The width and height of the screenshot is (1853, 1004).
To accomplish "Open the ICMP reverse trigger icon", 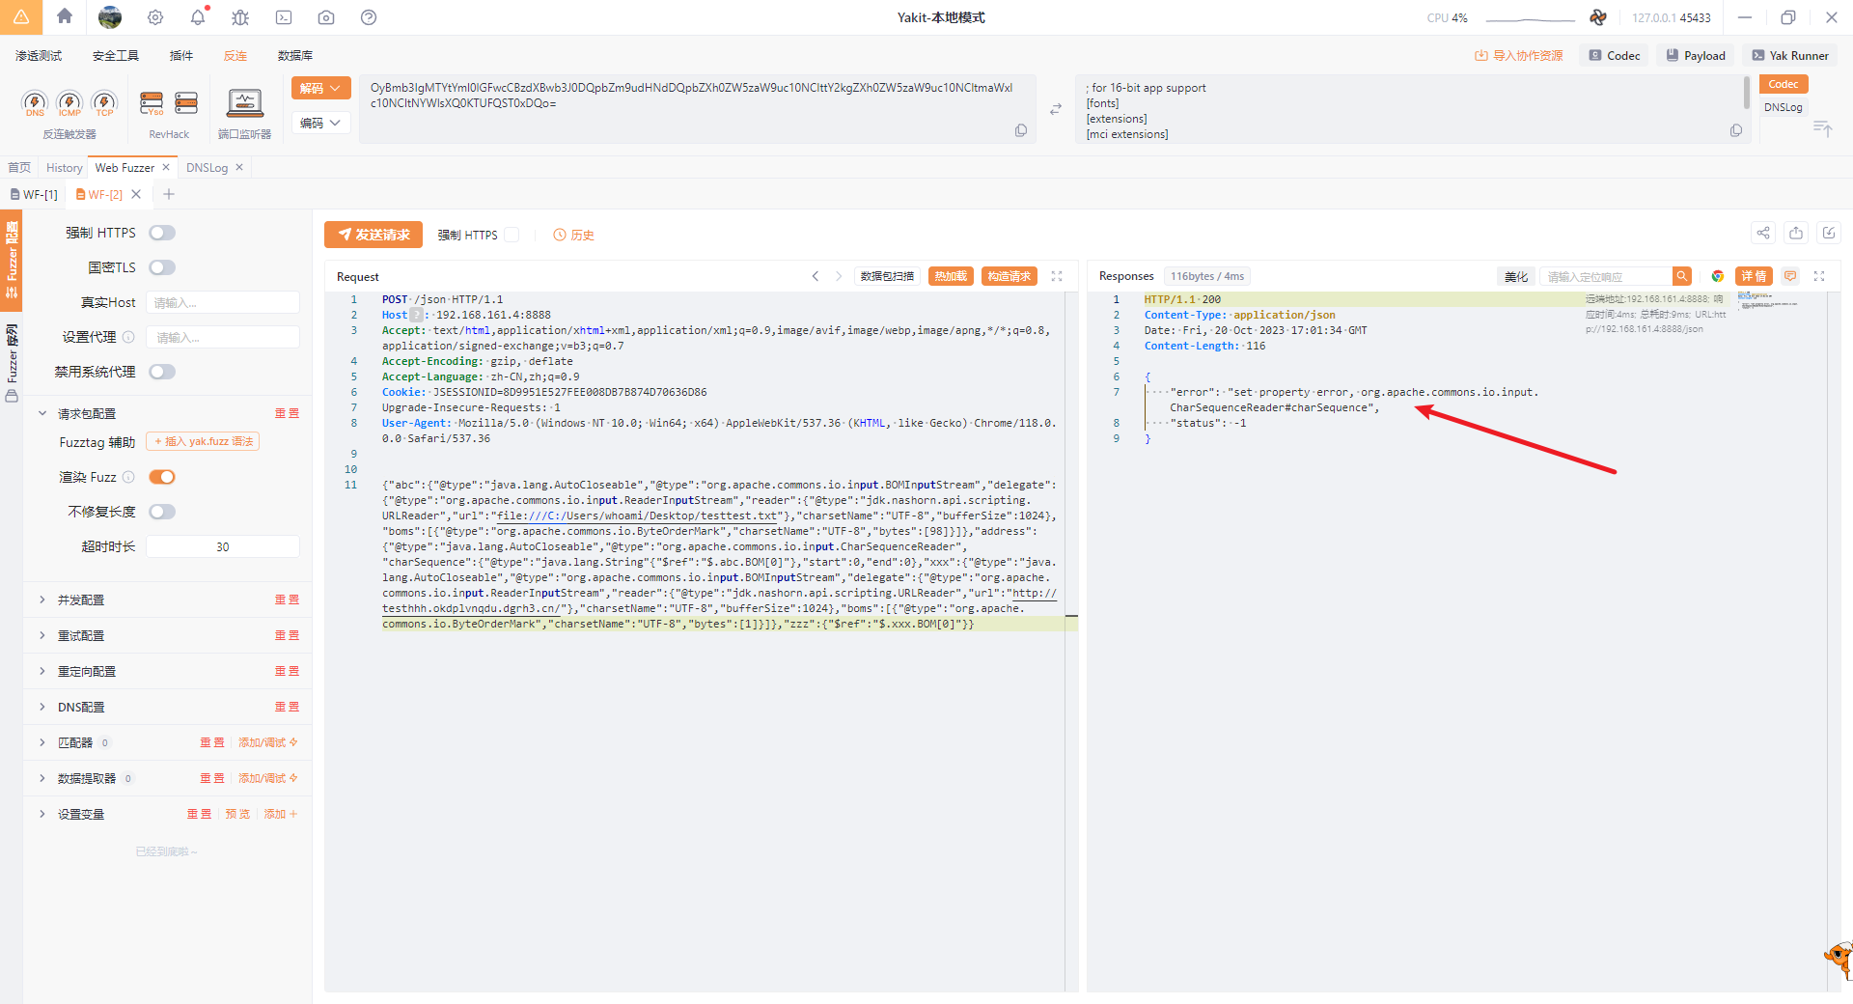I will [69, 103].
